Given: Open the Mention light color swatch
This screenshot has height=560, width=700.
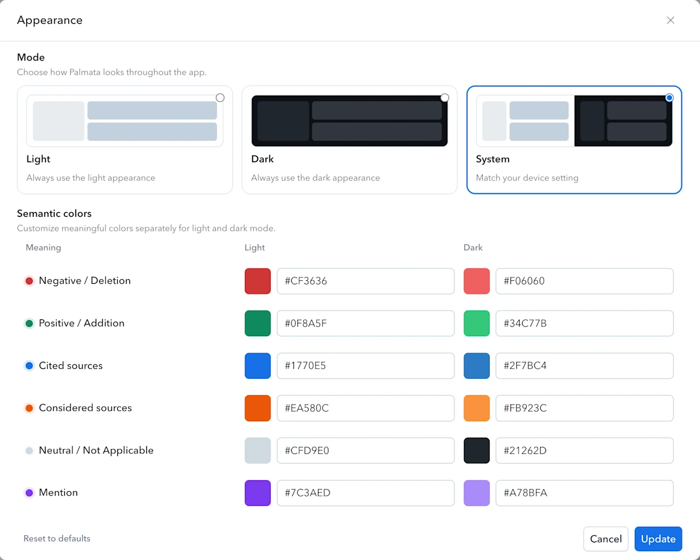Looking at the screenshot, I should pos(258,493).
